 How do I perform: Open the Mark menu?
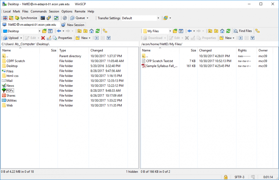(x=16, y=11)
